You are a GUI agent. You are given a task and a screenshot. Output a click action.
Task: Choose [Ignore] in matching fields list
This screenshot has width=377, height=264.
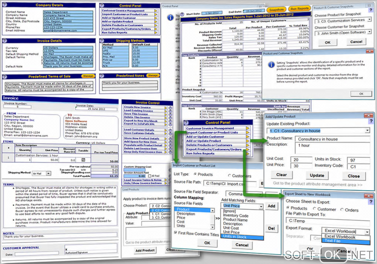tap(230, 211)
